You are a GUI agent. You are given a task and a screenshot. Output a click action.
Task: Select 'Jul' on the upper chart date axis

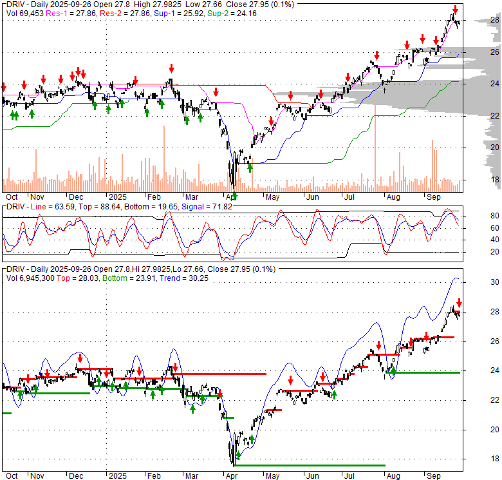pos(349,197)
